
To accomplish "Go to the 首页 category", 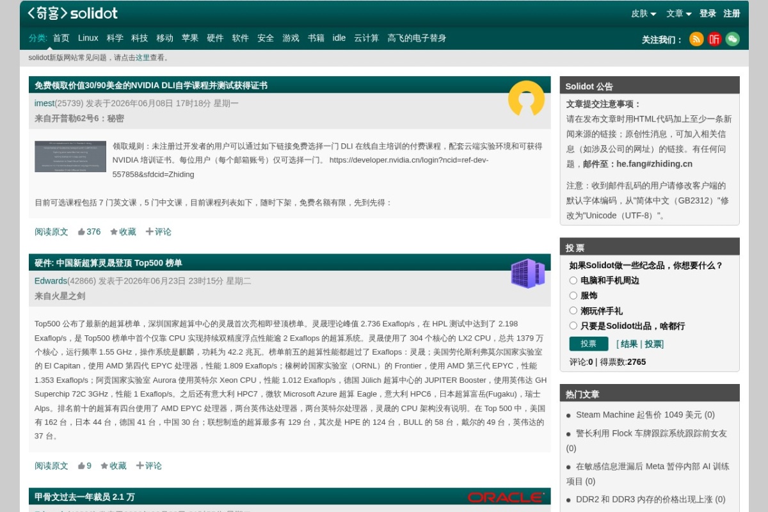I will coord(61,38).
